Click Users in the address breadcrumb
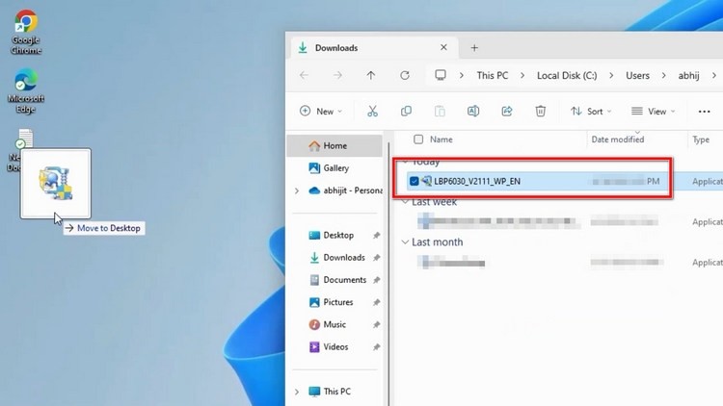This screenshot has height=406, width=723. tap(637, 75)
